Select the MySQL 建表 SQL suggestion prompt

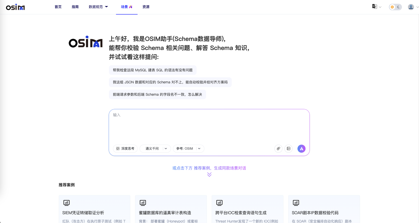tap(153, 70)
